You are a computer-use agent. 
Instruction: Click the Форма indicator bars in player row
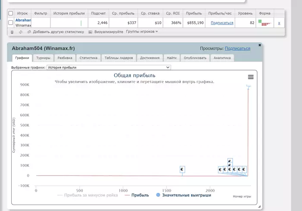[x=264, y=23]
